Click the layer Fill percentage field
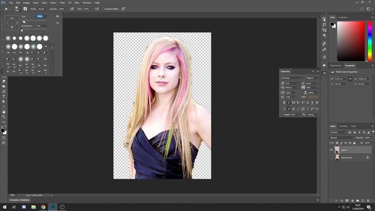The height and width of the screenshot is (211, 375). pyautogui.click(x=367, y=143)
